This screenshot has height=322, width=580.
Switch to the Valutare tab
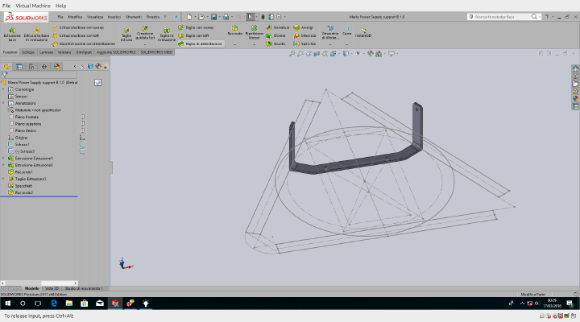[64, 52]
